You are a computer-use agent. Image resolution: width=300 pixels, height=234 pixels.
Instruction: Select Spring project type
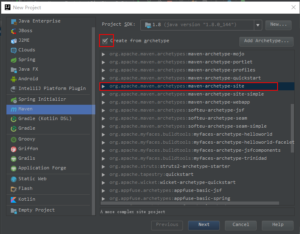click(x=49, y=59)
